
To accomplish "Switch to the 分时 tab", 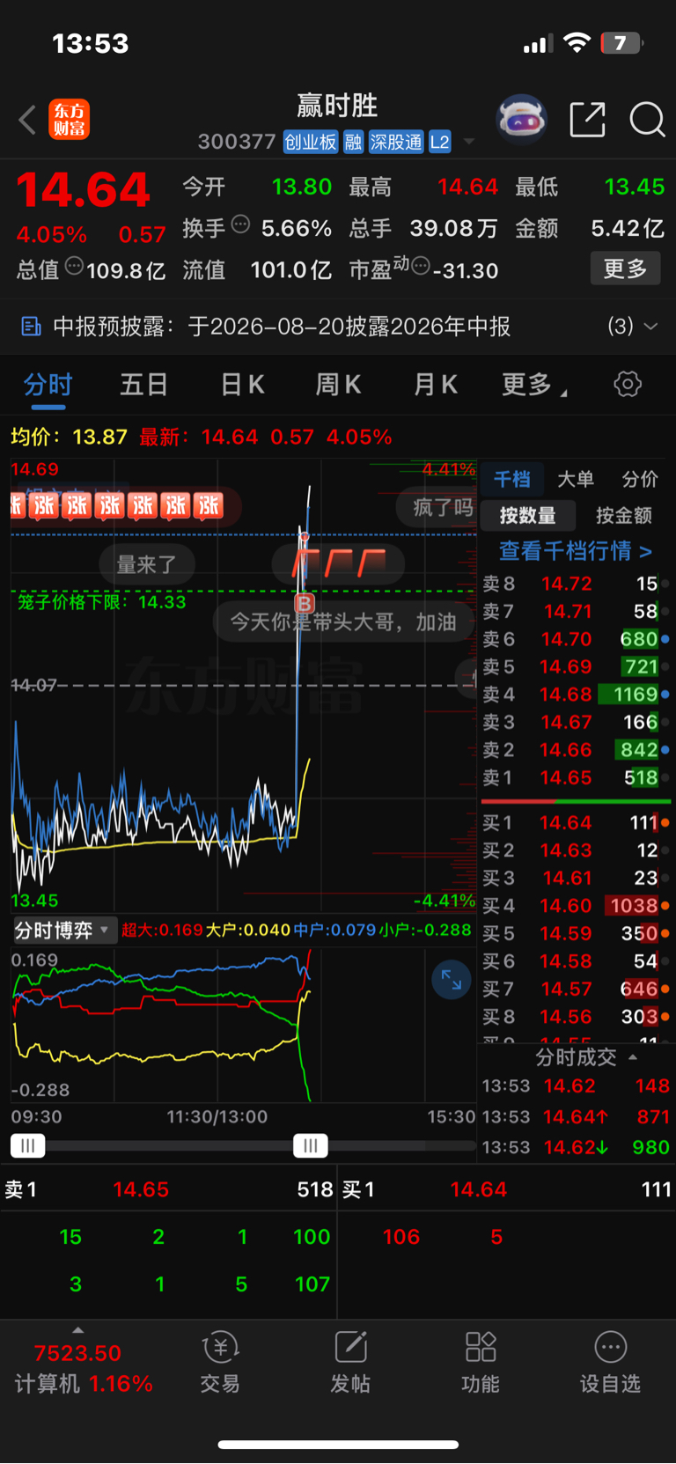I will 48,385.
